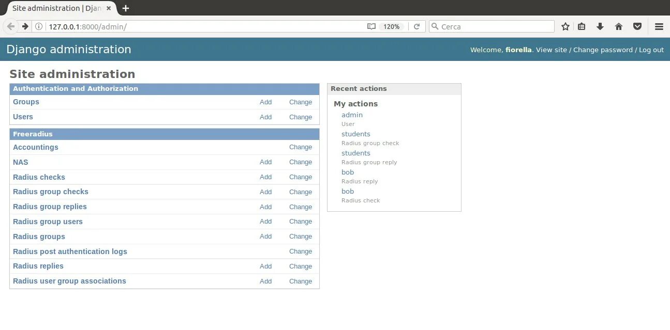The image size is (670, 330).
Task: Add a Radius user group association
Action: pos(265,281)
